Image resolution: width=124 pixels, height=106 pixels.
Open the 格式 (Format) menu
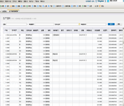tap(31, 1)
